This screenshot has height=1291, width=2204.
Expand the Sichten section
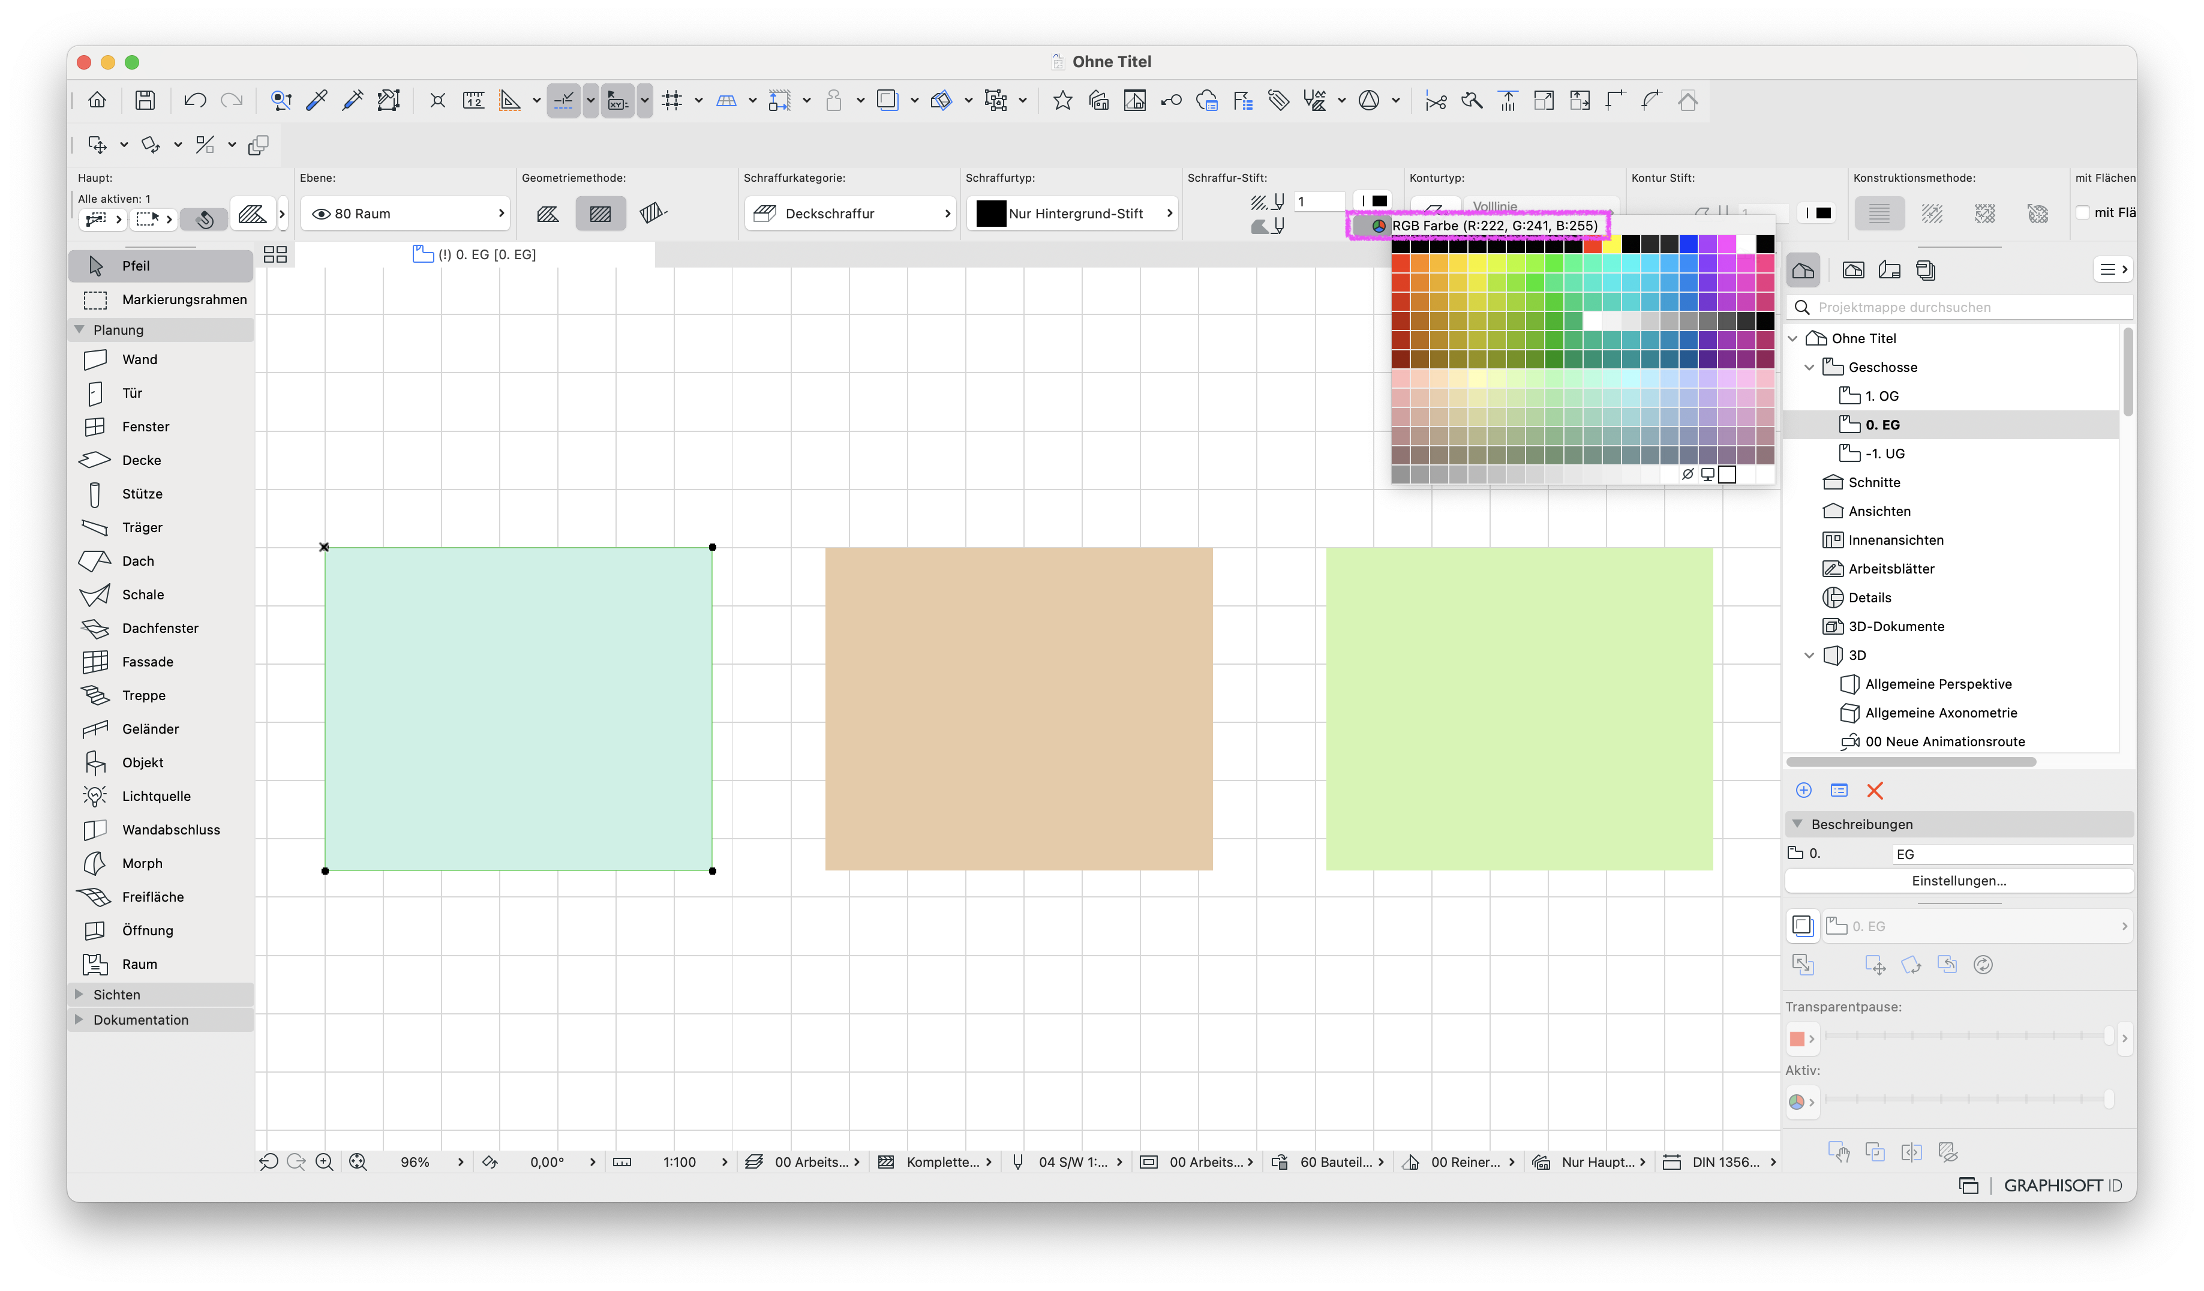80,995
